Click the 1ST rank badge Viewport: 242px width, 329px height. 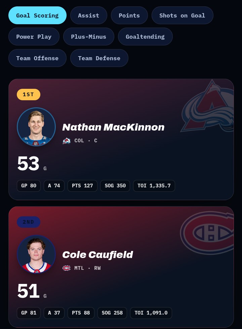click(29, 95)
